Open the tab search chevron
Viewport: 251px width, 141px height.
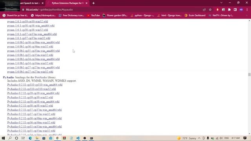click(221, 3)
